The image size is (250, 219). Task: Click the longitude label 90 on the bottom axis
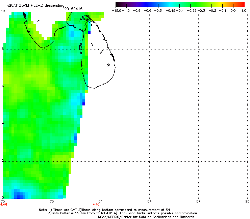coord(247,201)
